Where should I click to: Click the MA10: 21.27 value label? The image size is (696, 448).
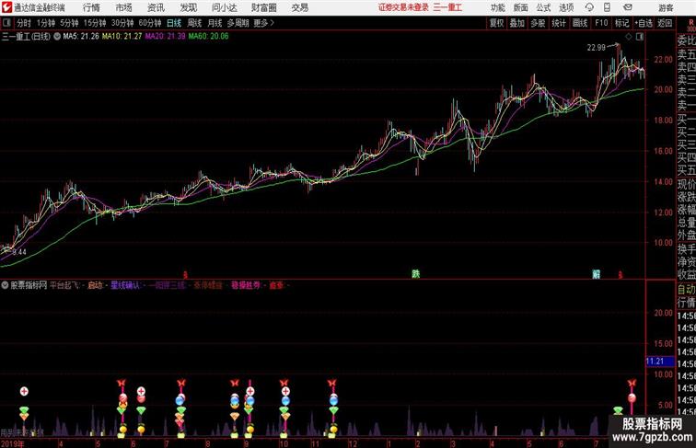(x=122, y=37)
